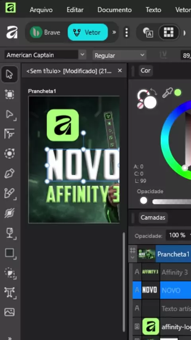191x340 pixels.
Task: Switch to the Vetor persona
Action: tap(88, 33)
